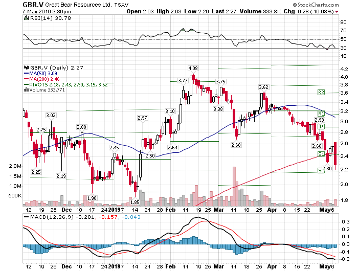
Task: Click the Great Bear Resources Ltd. company name
Action: [x=79, y=5]
